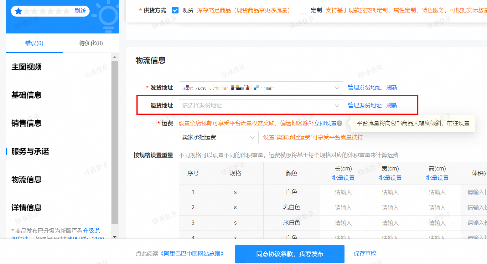The image size is (487, 264).
Task: Click the sidebar scrollbar up arrow
Action: [x=115, y=57]
